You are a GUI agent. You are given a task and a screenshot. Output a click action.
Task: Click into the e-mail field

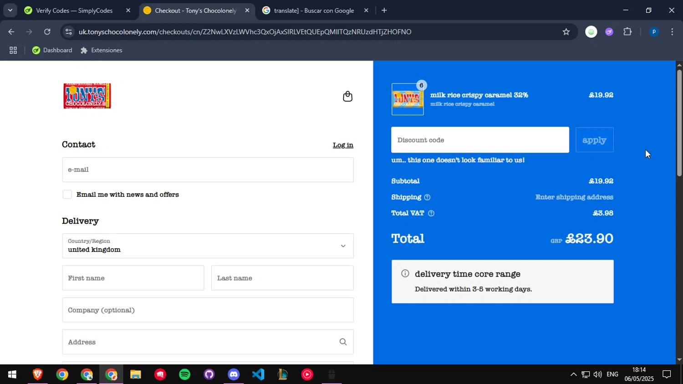[208, 169]
